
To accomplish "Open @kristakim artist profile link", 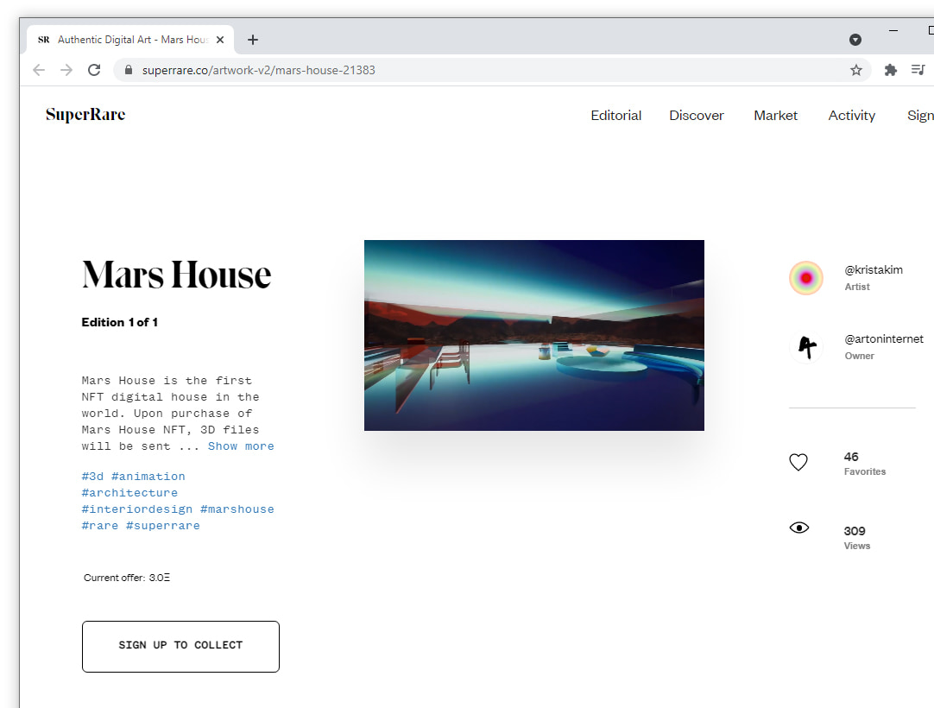I will click(x=874, y=270).
